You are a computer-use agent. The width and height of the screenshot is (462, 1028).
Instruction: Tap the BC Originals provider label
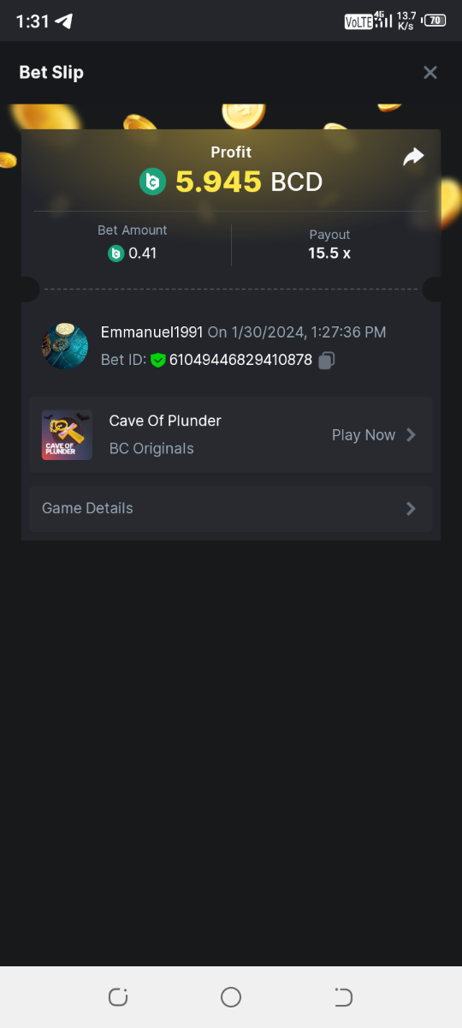pyautogui.click(x=151, y=449)
